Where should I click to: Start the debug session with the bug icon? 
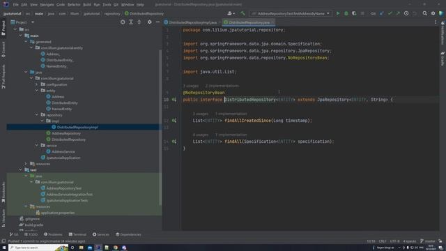[x=346, y=13]
